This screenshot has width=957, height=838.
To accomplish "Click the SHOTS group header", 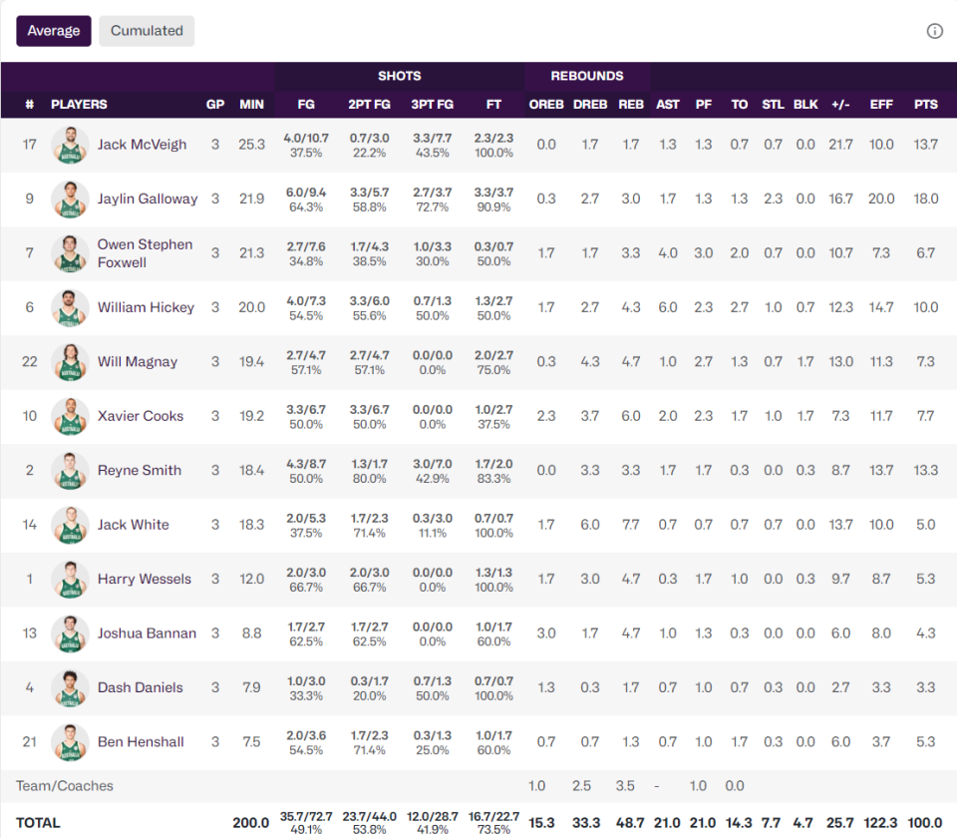I will tap(399, 76).
